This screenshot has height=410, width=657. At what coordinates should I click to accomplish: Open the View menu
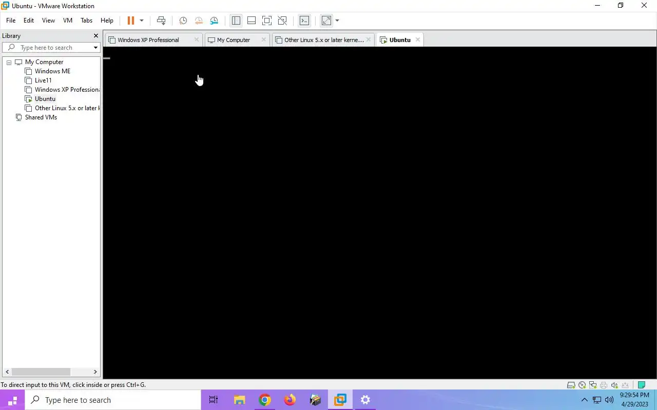(48, 20)
